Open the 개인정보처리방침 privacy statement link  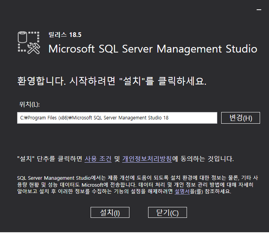coord(147,159)
